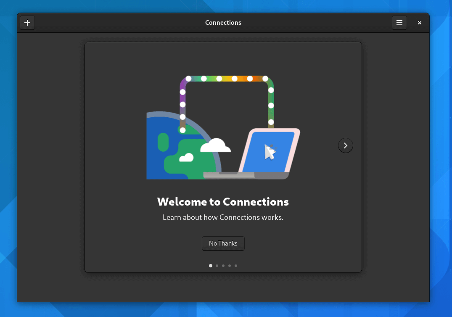Click the tutorial subtitle text

223,217
